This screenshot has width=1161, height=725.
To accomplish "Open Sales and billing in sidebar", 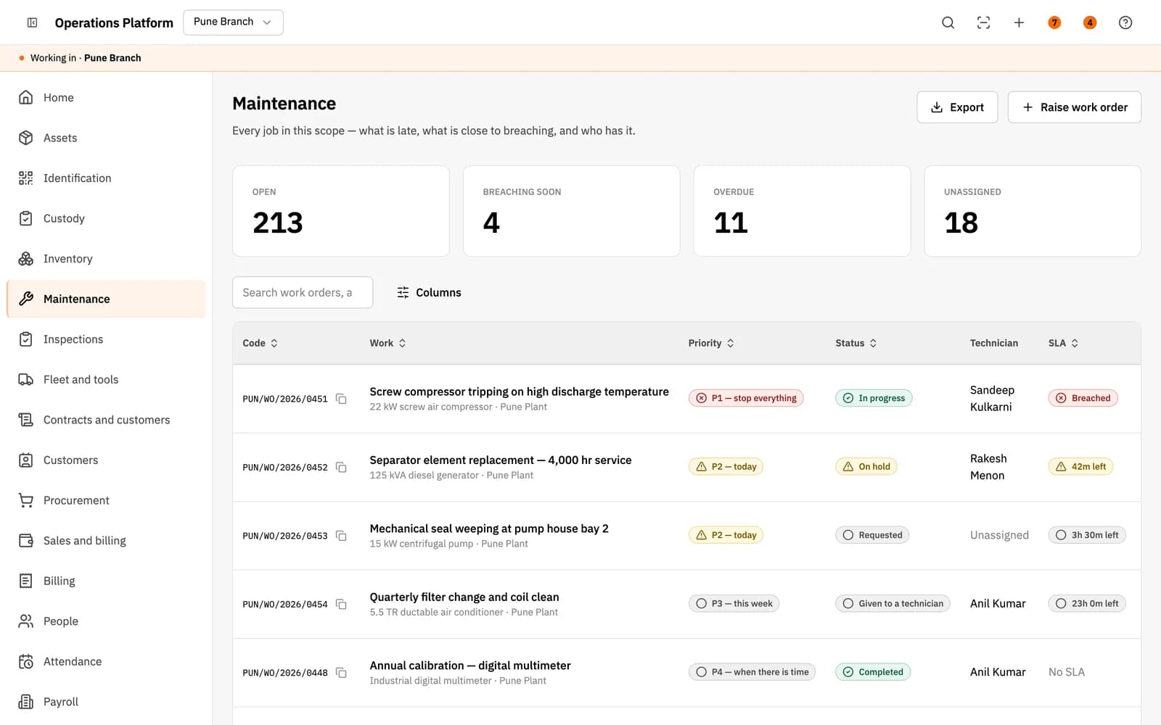I will click(x=106, y=541).
